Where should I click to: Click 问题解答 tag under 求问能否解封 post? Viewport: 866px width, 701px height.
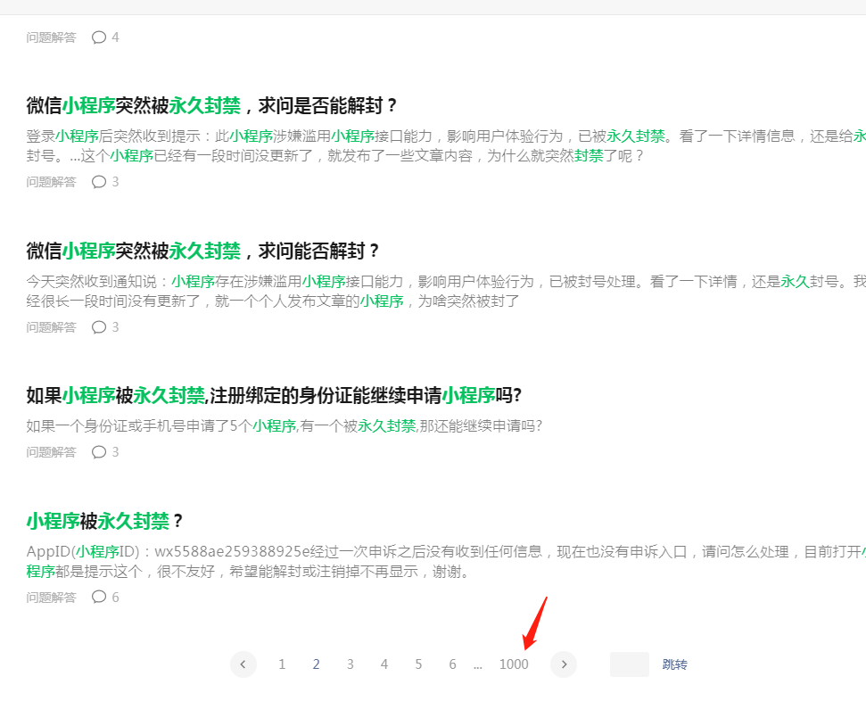click(51, 327)
